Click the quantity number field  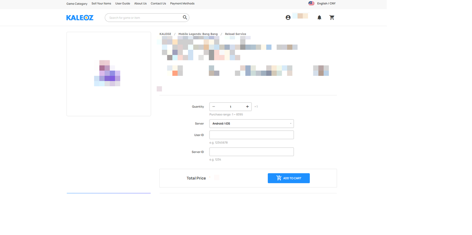click(230, 106)
